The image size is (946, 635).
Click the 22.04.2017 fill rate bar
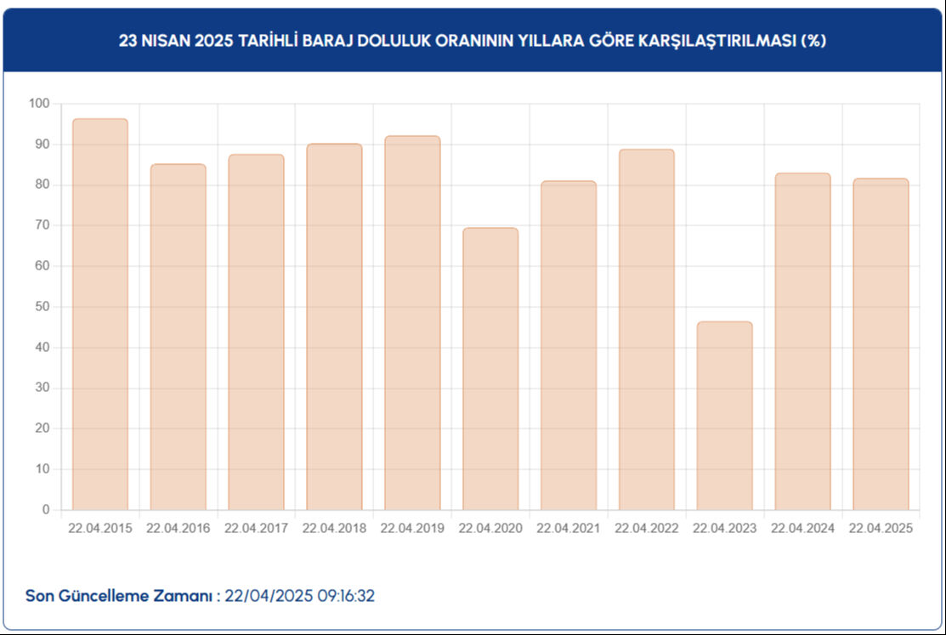(x=256, y=332)
